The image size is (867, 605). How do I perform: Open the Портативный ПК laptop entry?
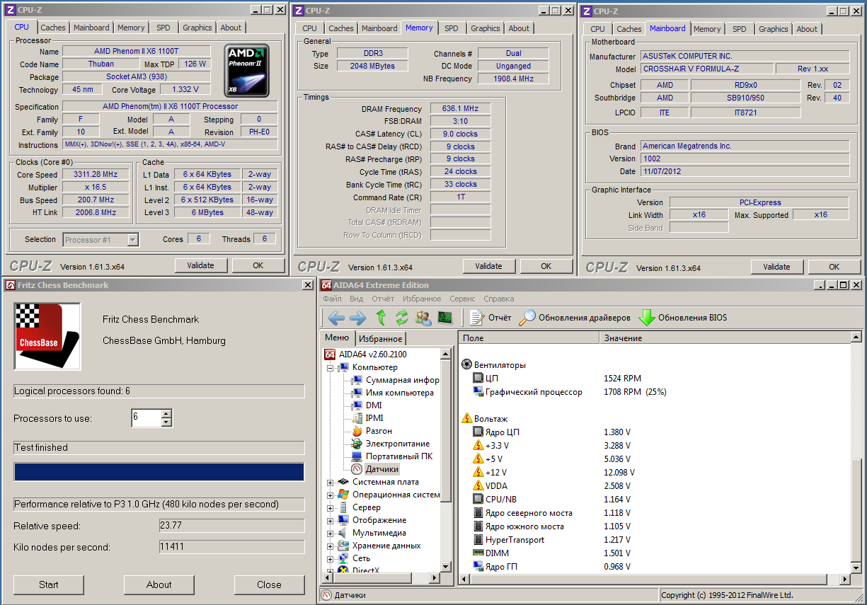coord(392,456)
